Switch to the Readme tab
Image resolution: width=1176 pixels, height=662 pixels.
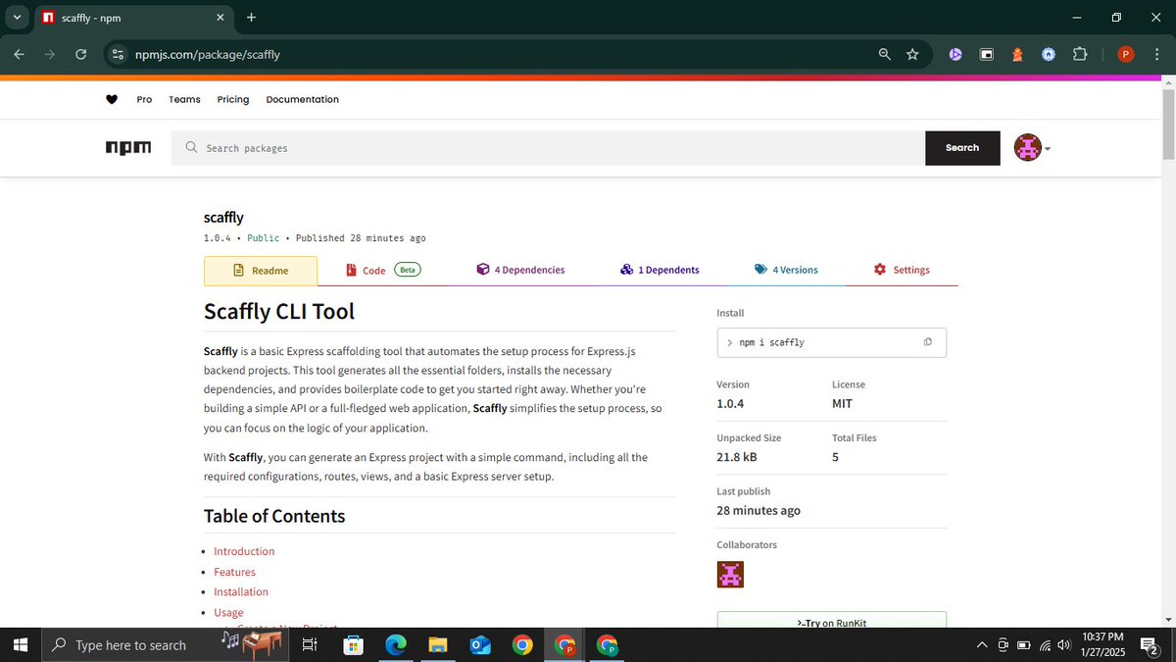coord(261,271)
